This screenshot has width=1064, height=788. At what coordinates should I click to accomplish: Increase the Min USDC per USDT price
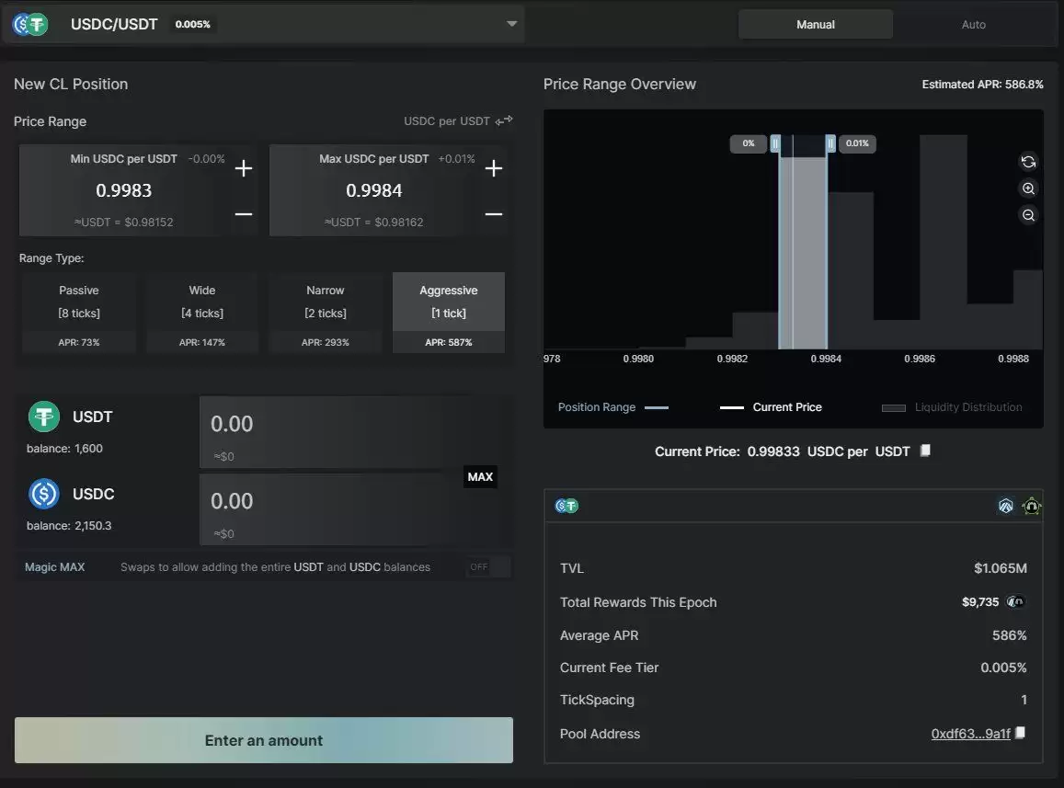[x=244, y=168]
